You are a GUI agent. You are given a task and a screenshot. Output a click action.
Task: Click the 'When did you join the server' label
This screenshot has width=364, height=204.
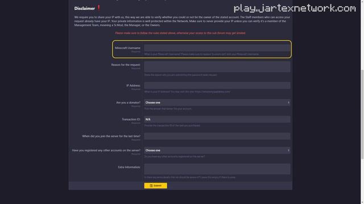(111, 136)
